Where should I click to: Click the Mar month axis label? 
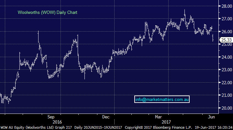pos(158,117)
